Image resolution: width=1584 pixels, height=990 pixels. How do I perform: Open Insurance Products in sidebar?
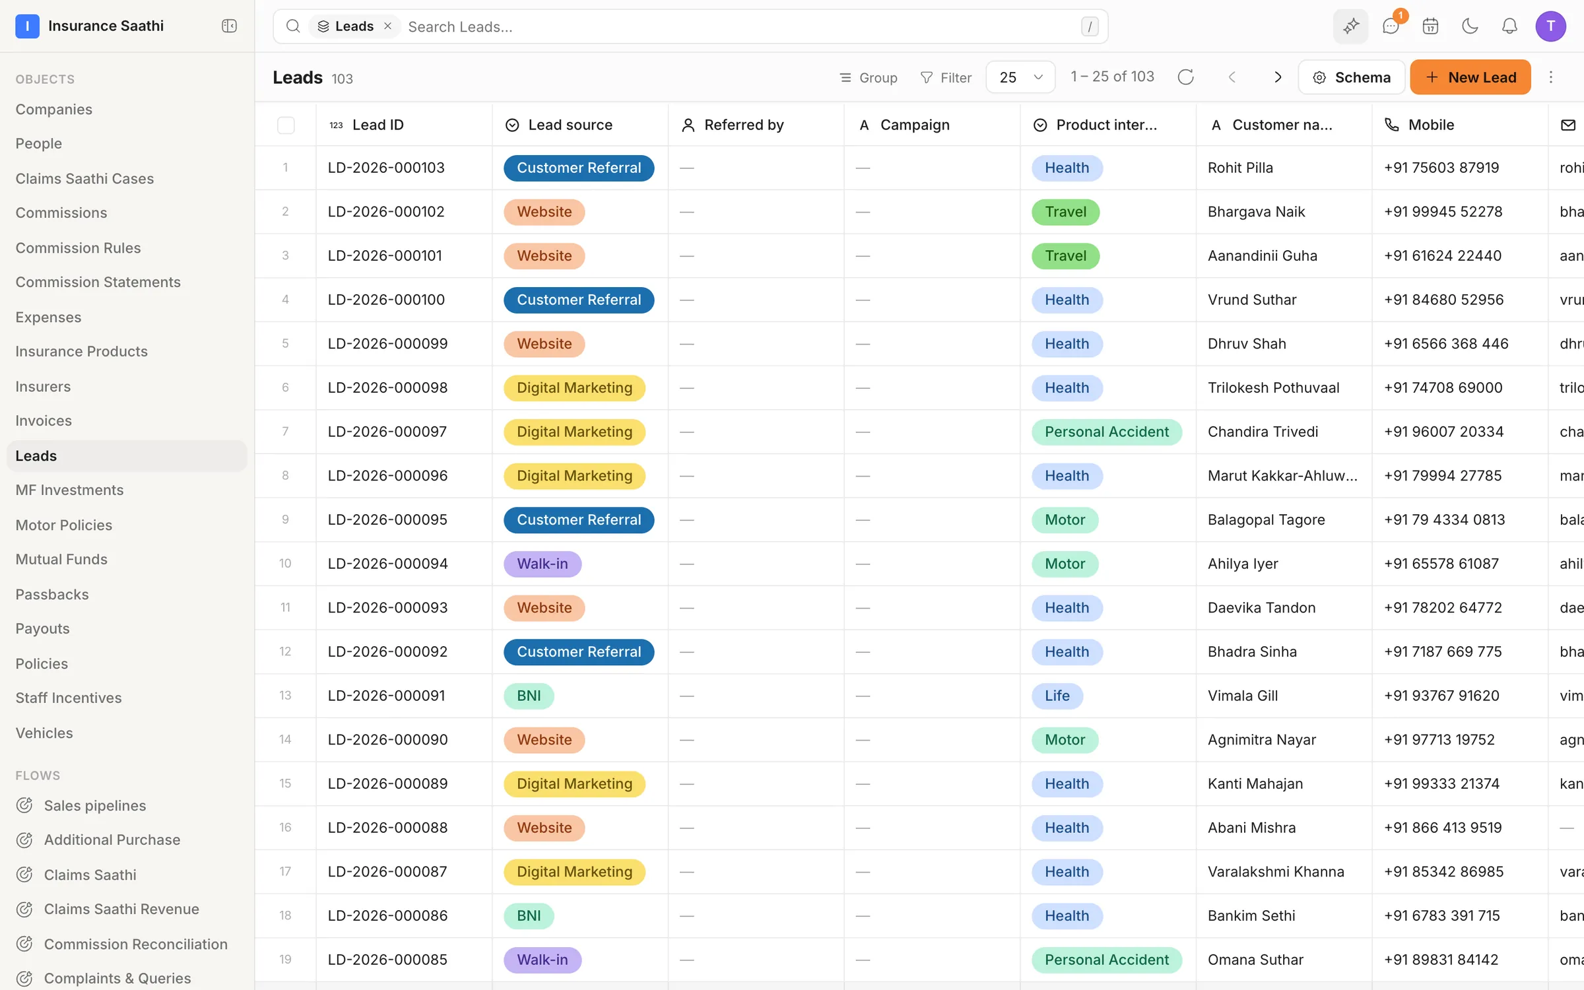click(82, 351)
